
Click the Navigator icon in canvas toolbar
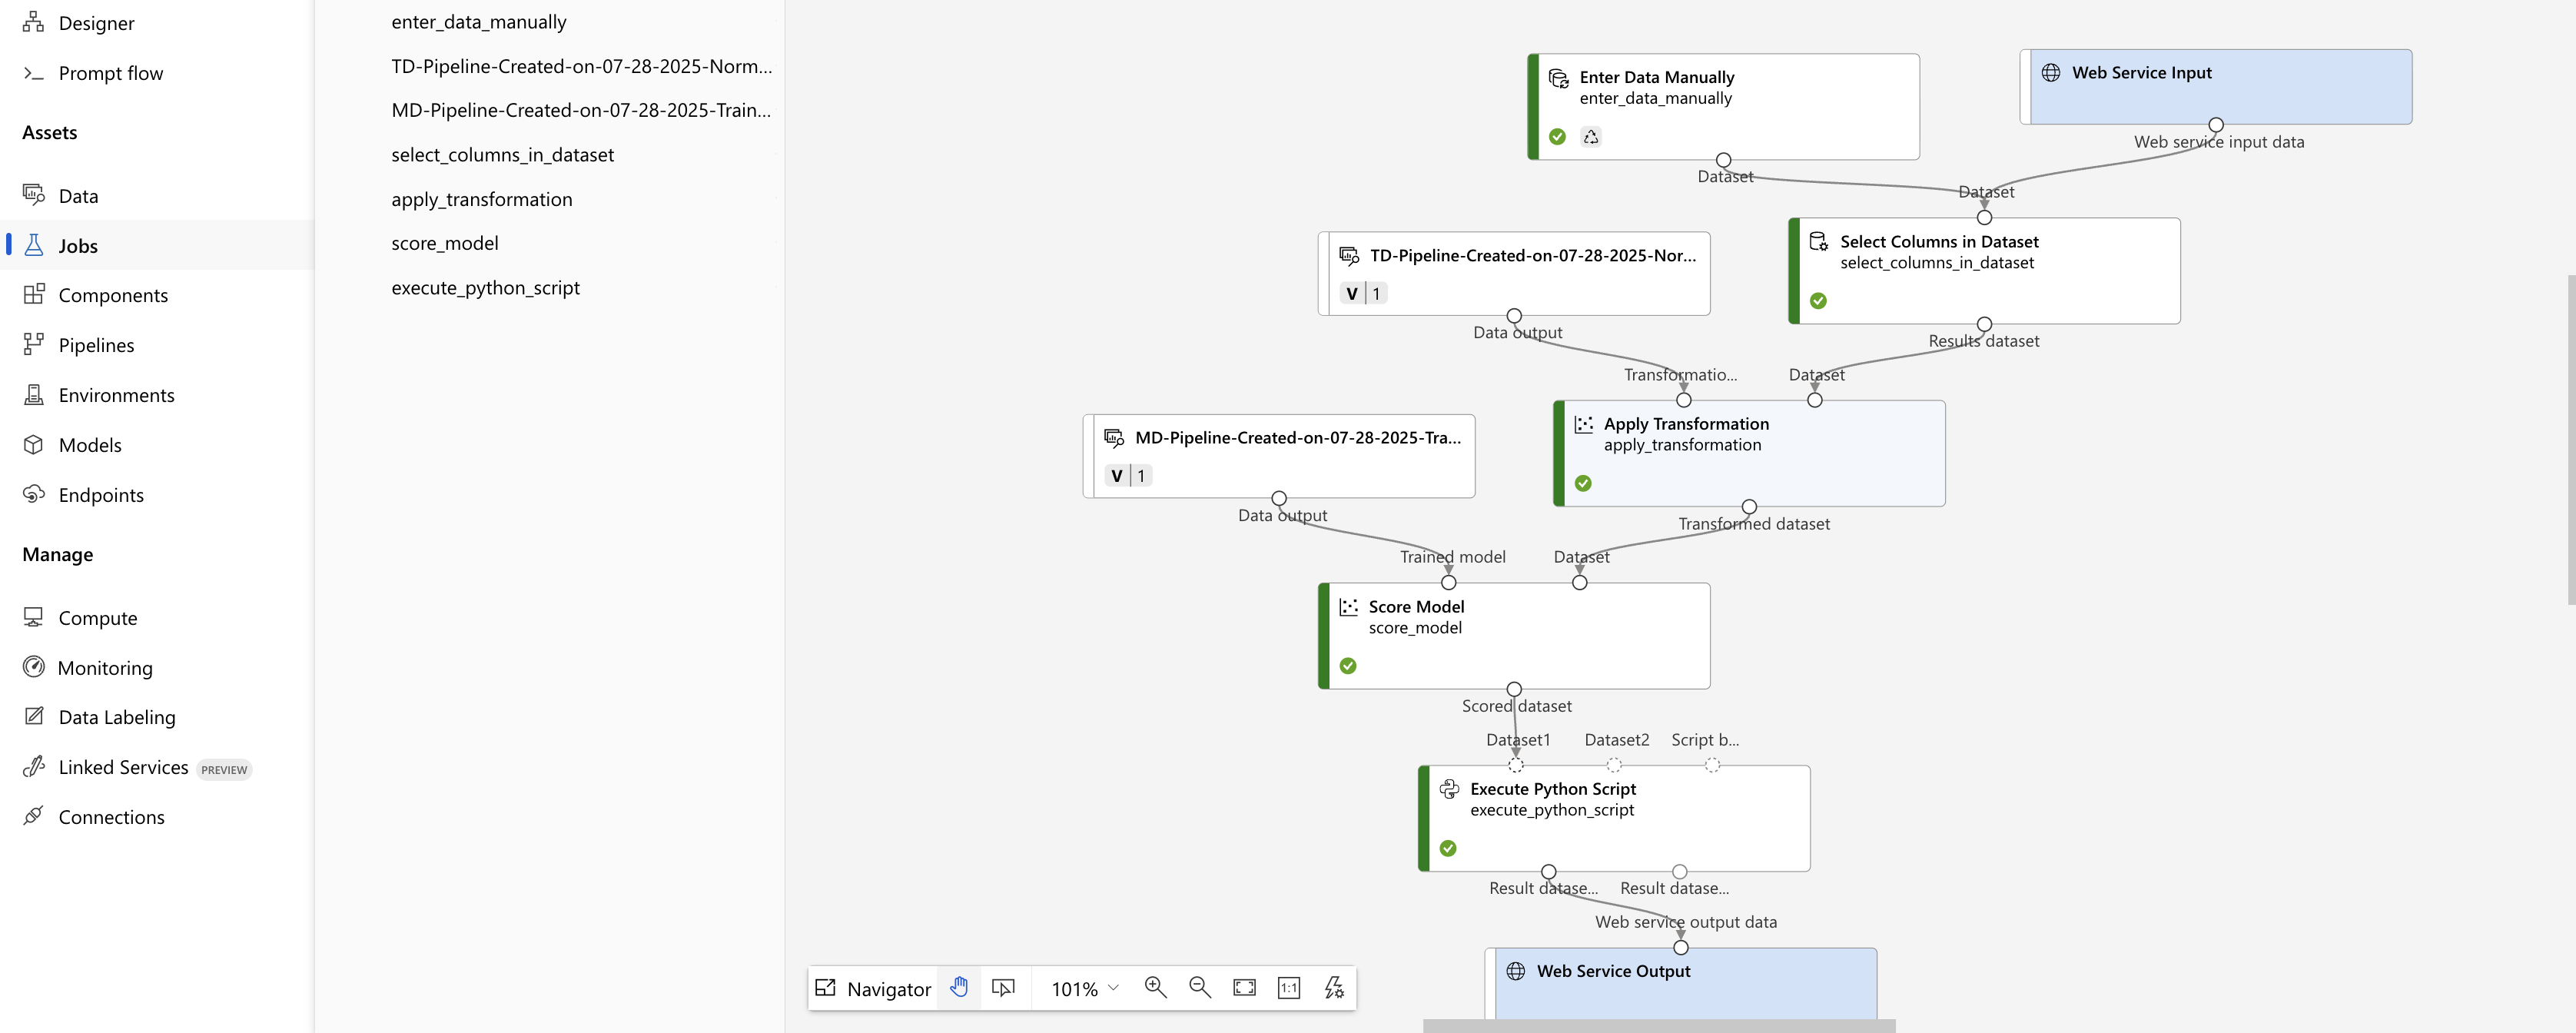825,988
